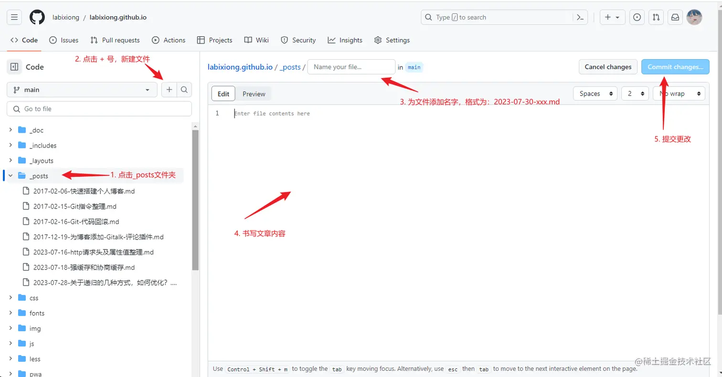The width and height of the screenshot is (722, 377).
Task: Open 2017-02-15-Git指令整理.md file
Action: point(75,206)
